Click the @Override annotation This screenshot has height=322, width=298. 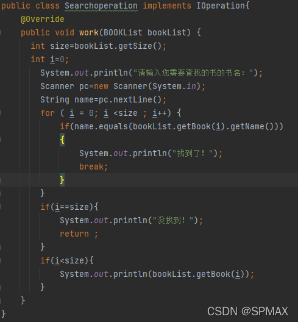click(43, 19)
